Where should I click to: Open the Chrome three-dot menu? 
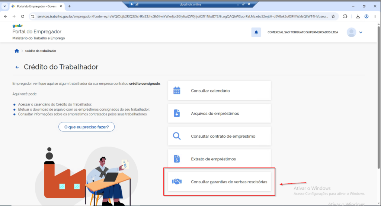375,16
